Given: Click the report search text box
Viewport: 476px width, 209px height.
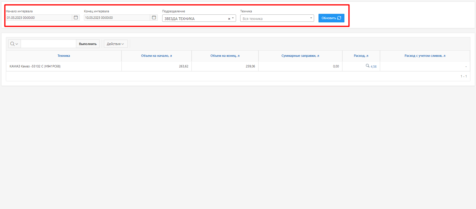Looking at the screenshot, I should (48, 44).
